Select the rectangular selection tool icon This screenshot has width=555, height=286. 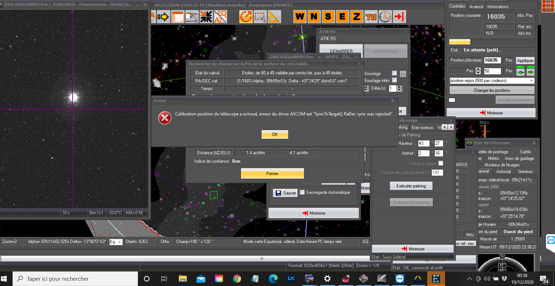tap(260, 17)
